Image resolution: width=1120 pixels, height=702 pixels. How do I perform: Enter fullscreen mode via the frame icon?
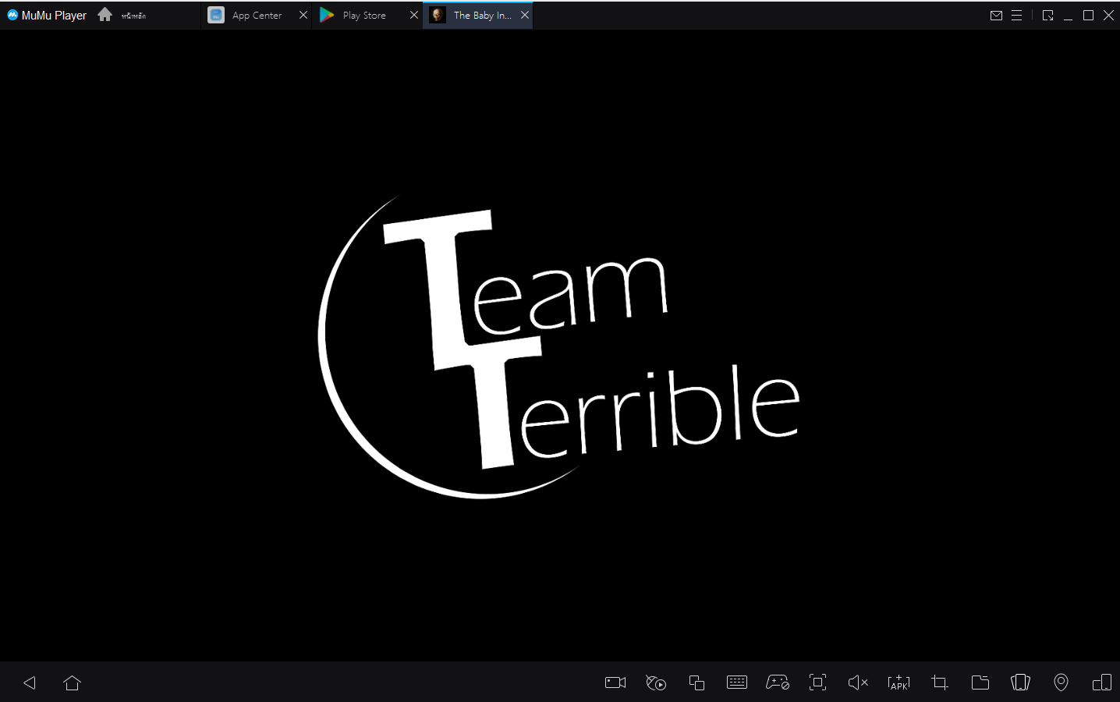pyautogui.click(x=817, y=682)
